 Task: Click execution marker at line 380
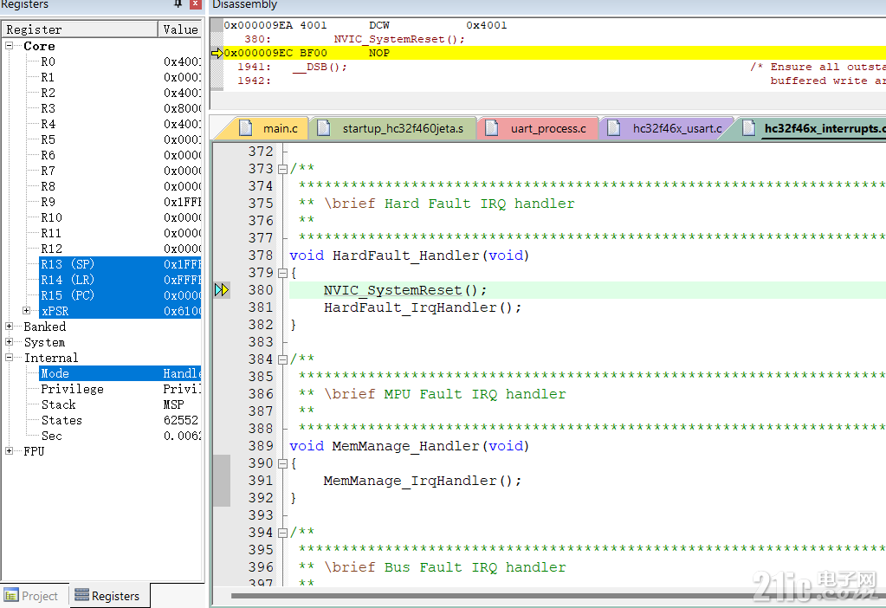222,290
